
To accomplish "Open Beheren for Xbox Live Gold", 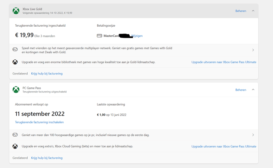I will pos(241,11).
